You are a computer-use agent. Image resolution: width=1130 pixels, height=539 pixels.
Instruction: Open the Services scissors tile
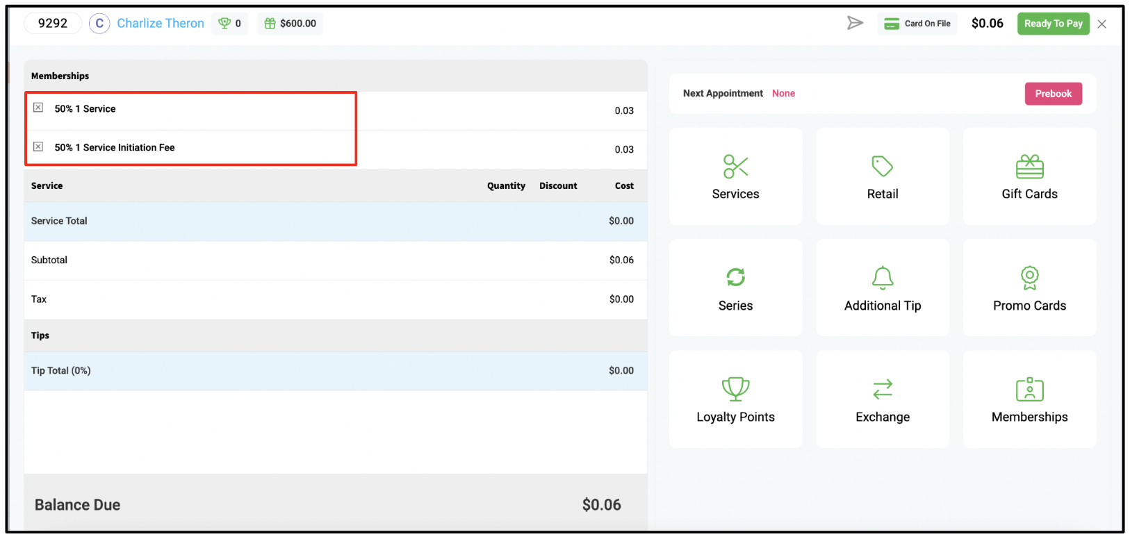(735, 176)
